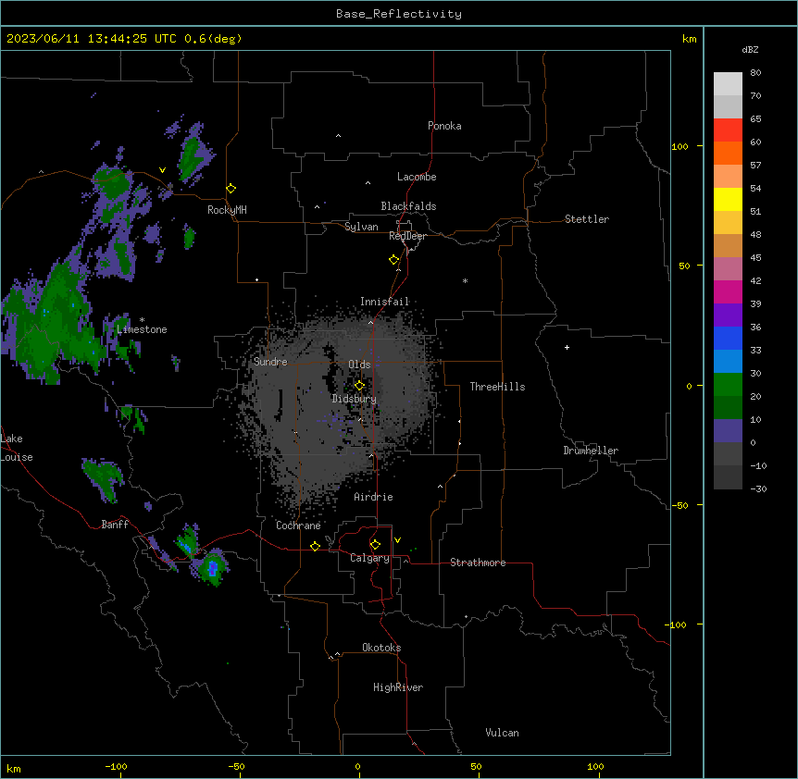This screenshot has width=798, height=779.
Task: Select the Banff town label
Action: click(115, 525)
